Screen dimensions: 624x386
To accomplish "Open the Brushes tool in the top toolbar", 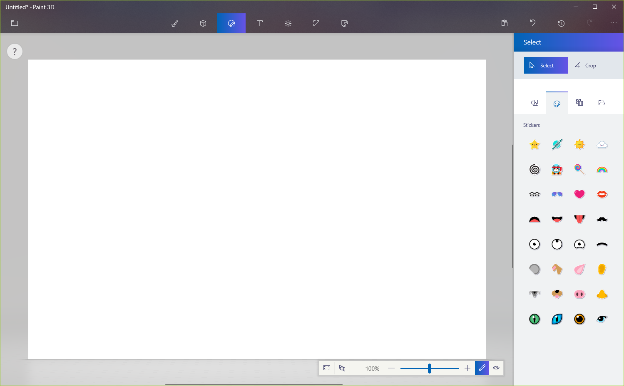I will click(x=175, y=23).
